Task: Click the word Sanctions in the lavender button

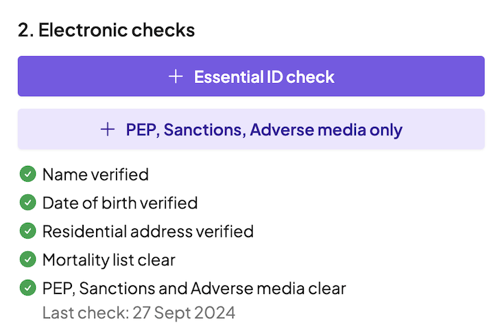Action: pyautogui.click(x=212, y=130)
